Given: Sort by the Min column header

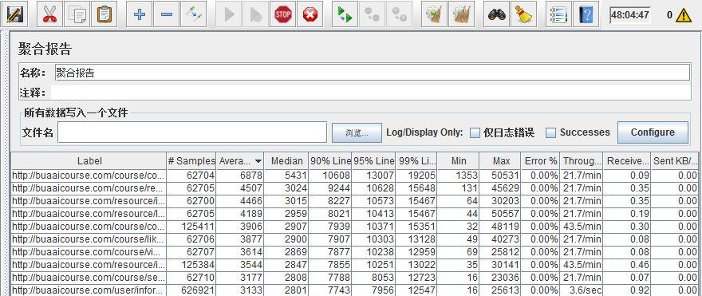Looking at the screenshot, I should point(459,160).
